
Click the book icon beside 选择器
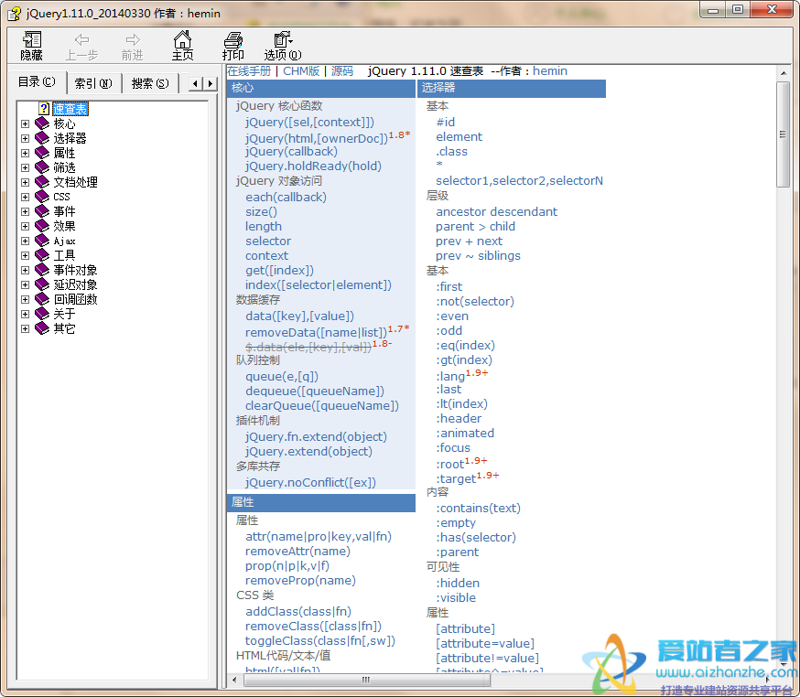[x=42, y=138]
